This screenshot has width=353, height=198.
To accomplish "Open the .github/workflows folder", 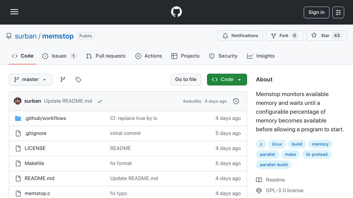I will (x=45, y=118).
